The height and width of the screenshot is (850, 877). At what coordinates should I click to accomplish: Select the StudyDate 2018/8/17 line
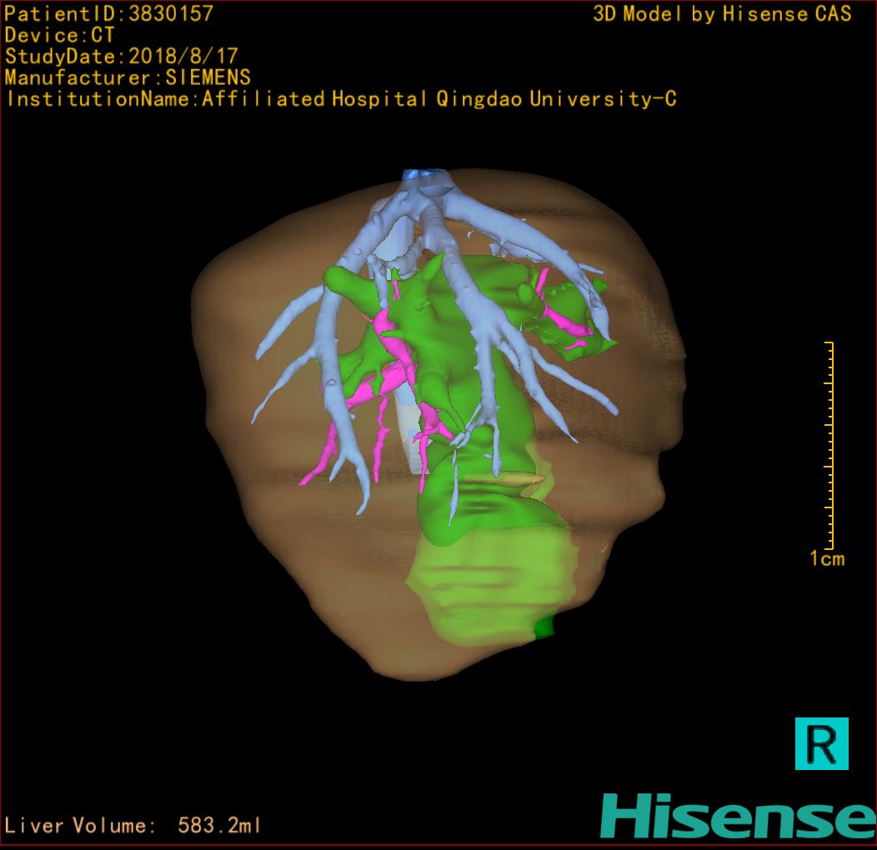pos(122,57)
